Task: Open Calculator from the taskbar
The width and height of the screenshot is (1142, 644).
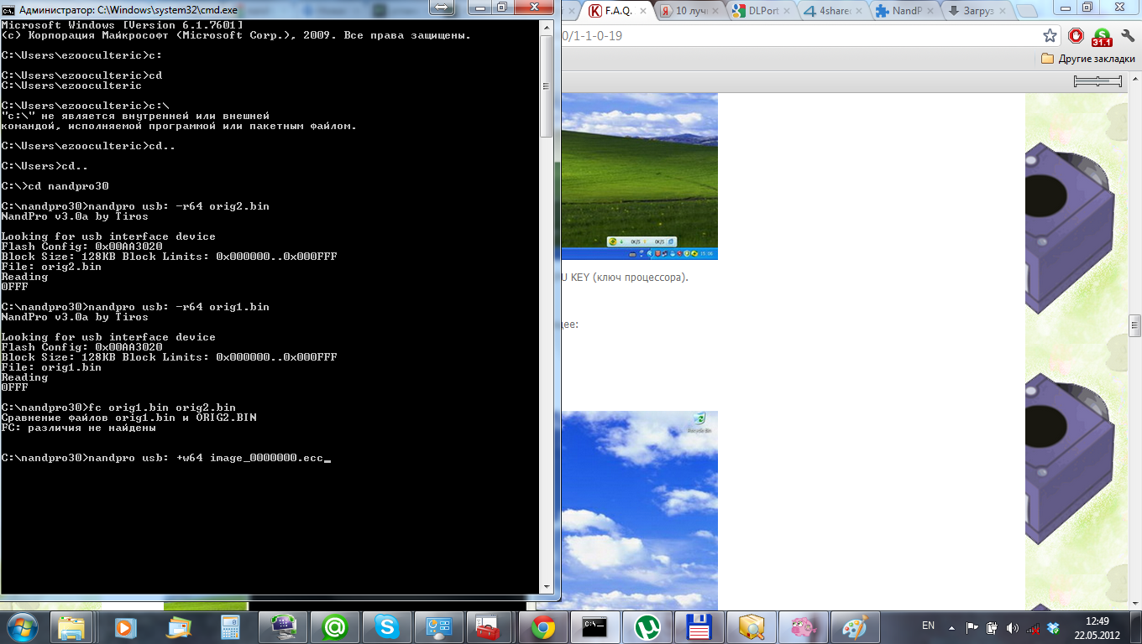Action: 230,626
